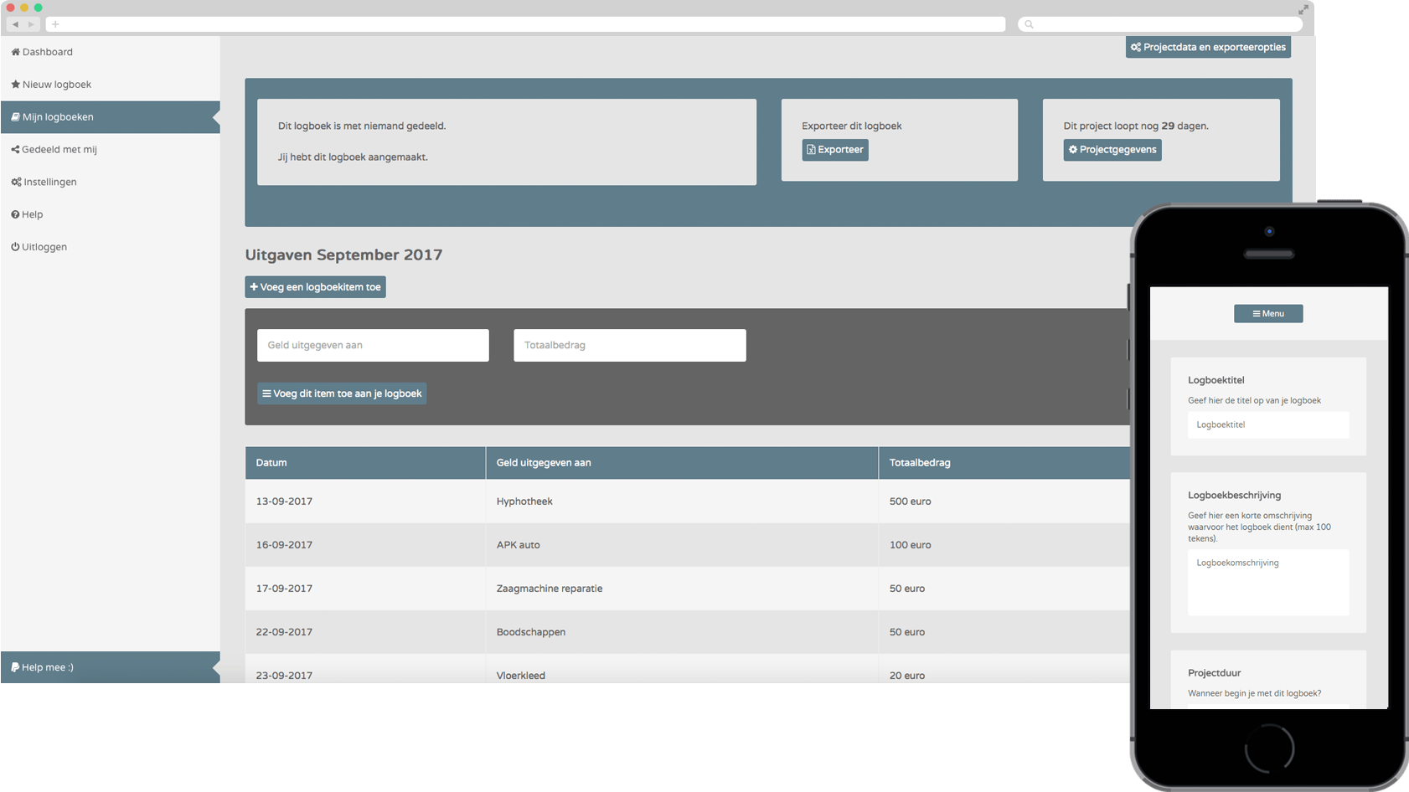This screenshot has height=792, width=1409.
Task: Click the Logboekomschrijving text area
Action: pos(1268,583)
